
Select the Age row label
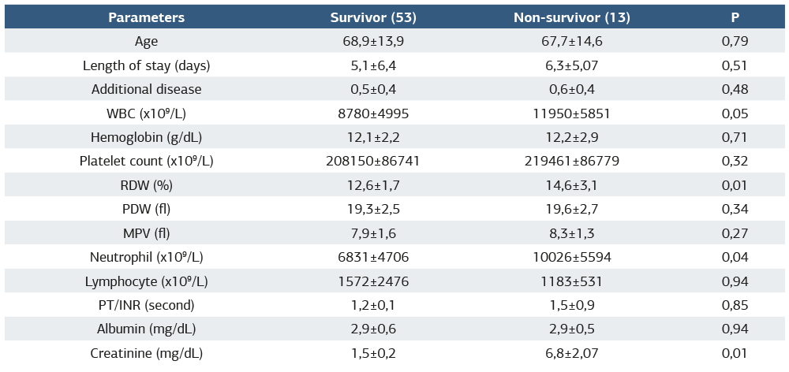(146, 41)
